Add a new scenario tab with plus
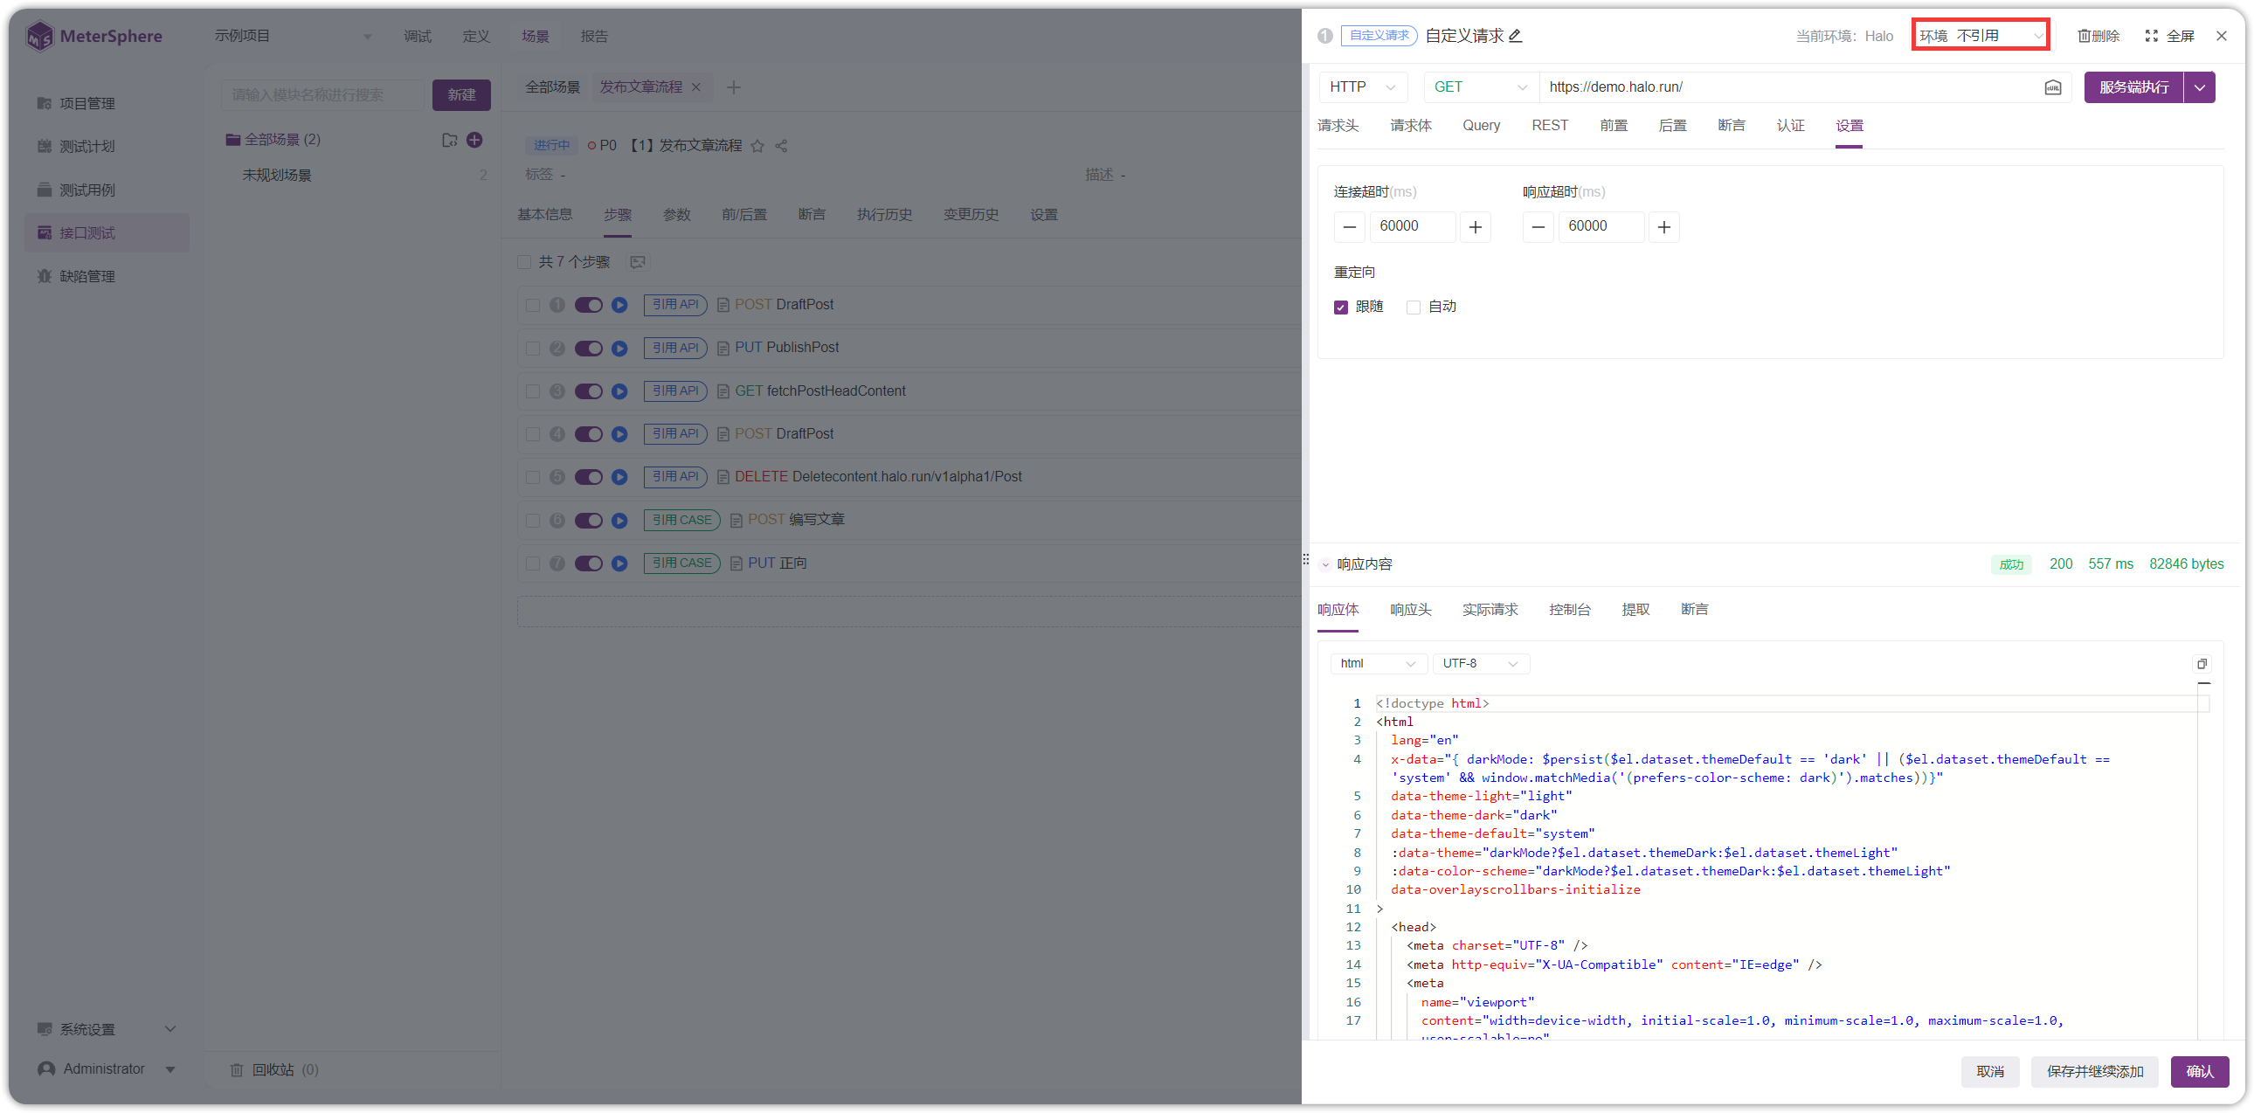The image size is (2254, 1113). pyautogui.click(x=734, y=87)
